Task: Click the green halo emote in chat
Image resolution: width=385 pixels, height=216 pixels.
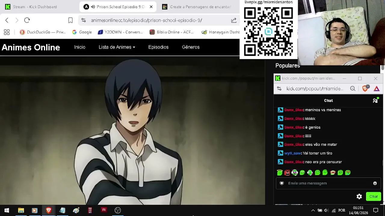Action: (x=280, y=172)
